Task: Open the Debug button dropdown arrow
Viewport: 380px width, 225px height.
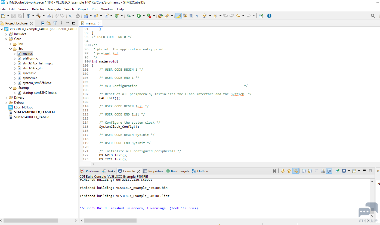Action: [x=133, y=16]
